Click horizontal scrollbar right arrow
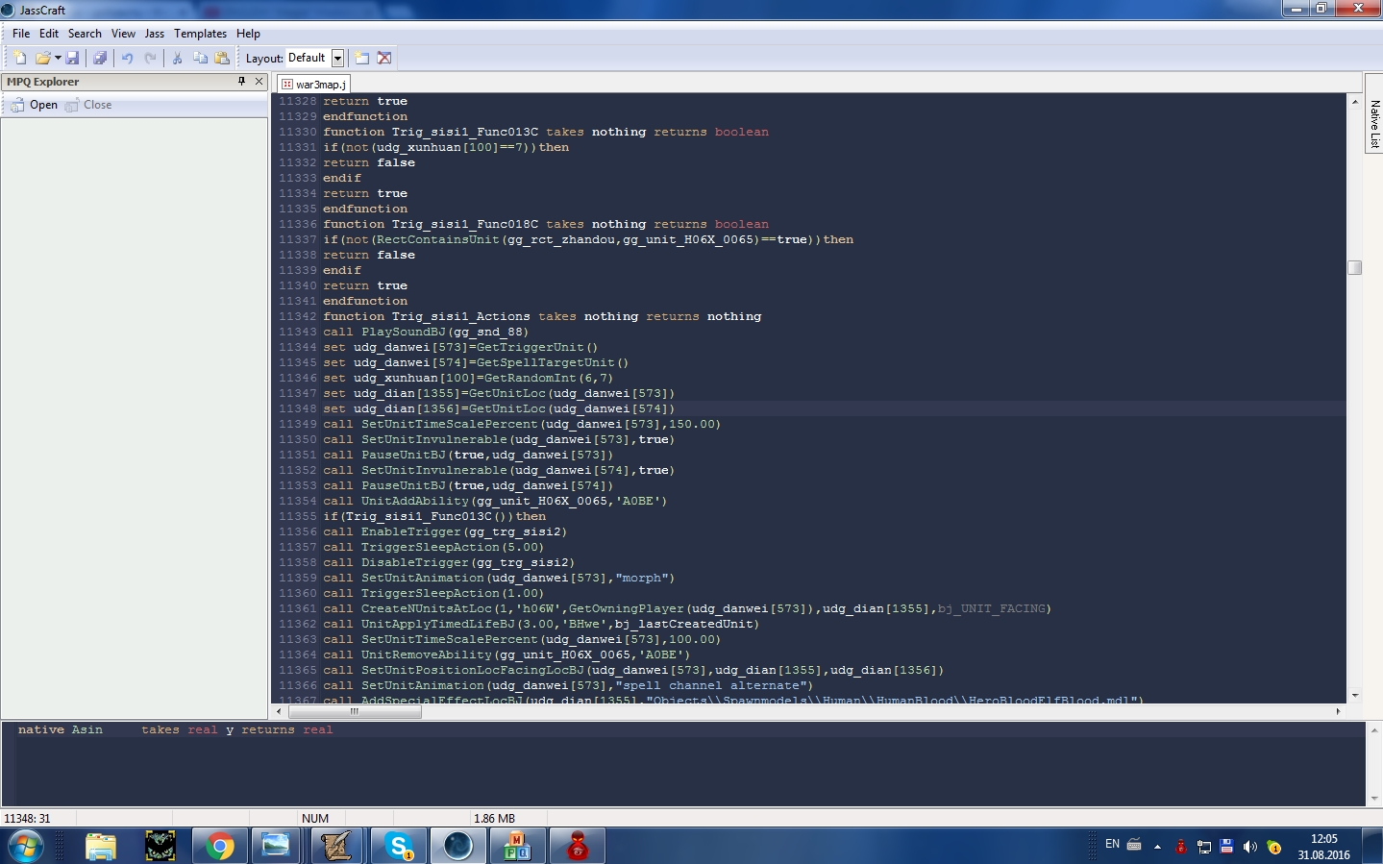Image resolution: width=1383 pixels, height=864 pixels. pos(1338,711)
